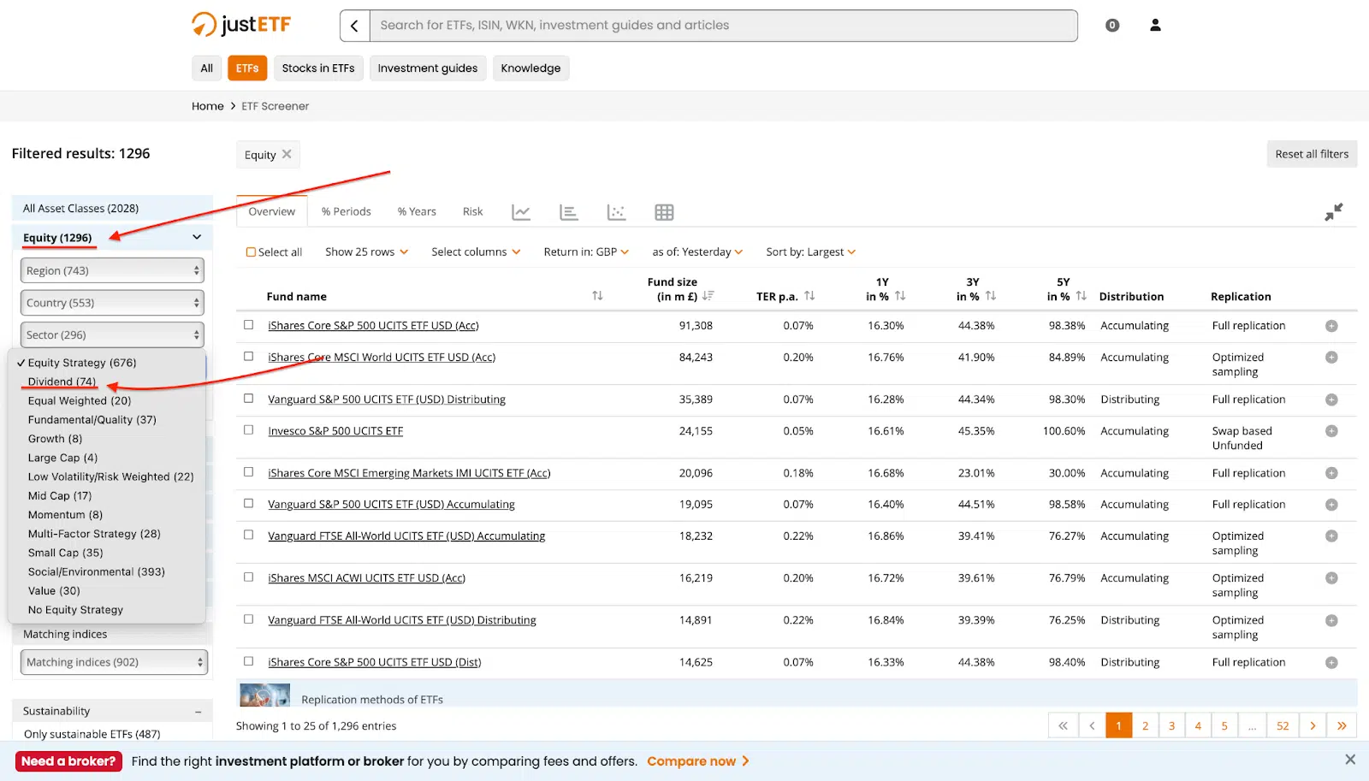The image size is (1369, 781).
Task: Add Vanguard FTSE All-World Distributing plus icon
Action: [1331, 620]
